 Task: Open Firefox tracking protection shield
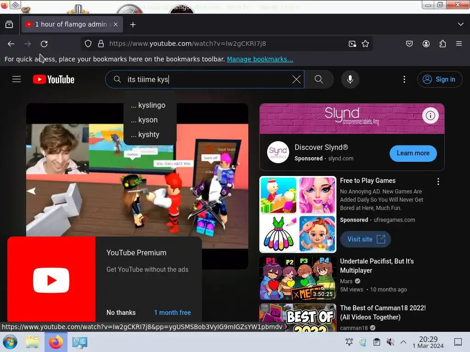coord(88,44)
